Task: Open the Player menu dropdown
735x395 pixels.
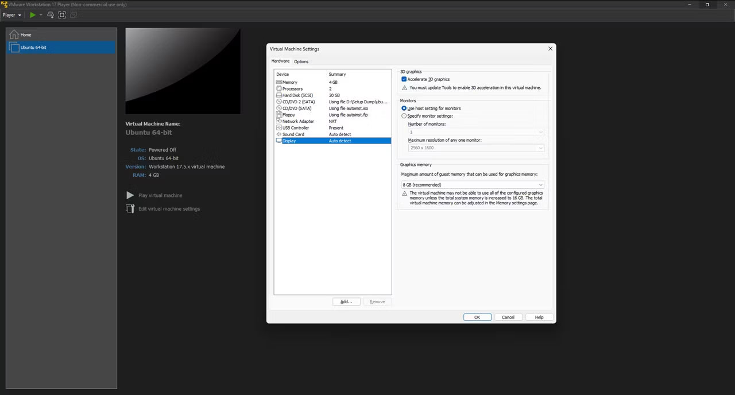Action: pos(12,15)
